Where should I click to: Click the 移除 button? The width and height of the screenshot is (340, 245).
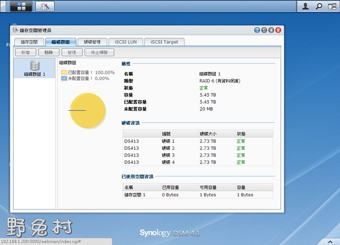point(49,52)
